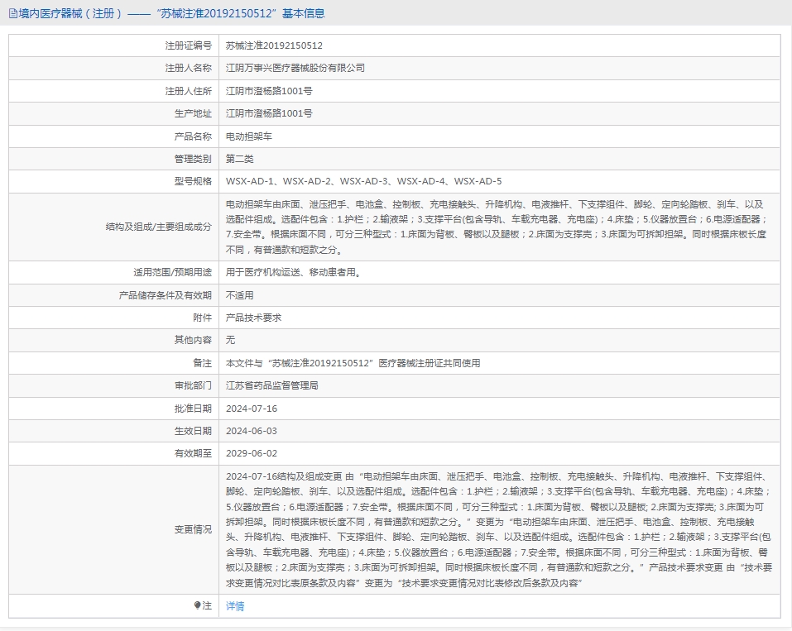Select the model list starting WSX-AD-1
The image size is (792, 631).
tap(363, 181)
